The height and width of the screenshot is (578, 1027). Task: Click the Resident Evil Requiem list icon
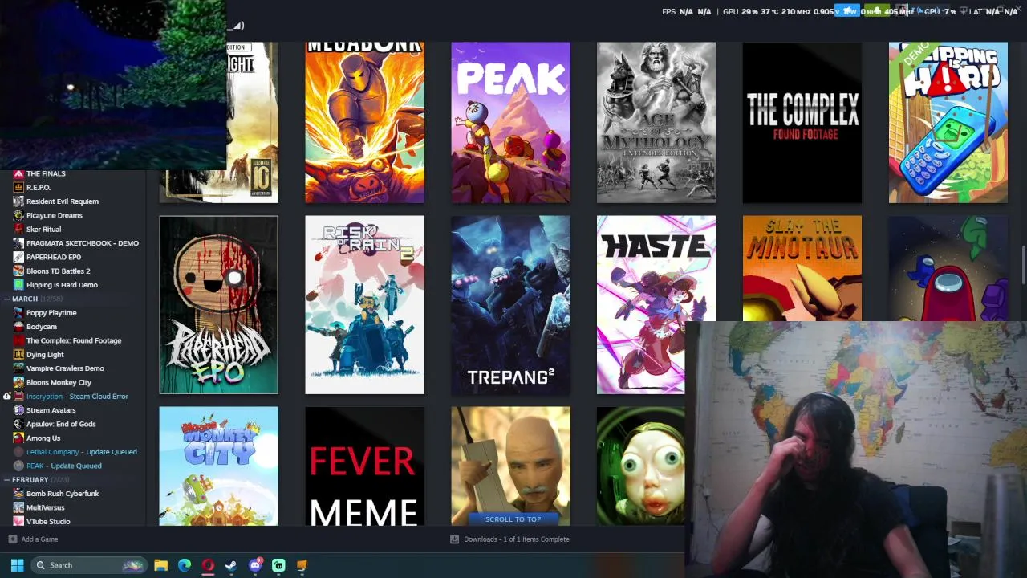click(18, 201)
